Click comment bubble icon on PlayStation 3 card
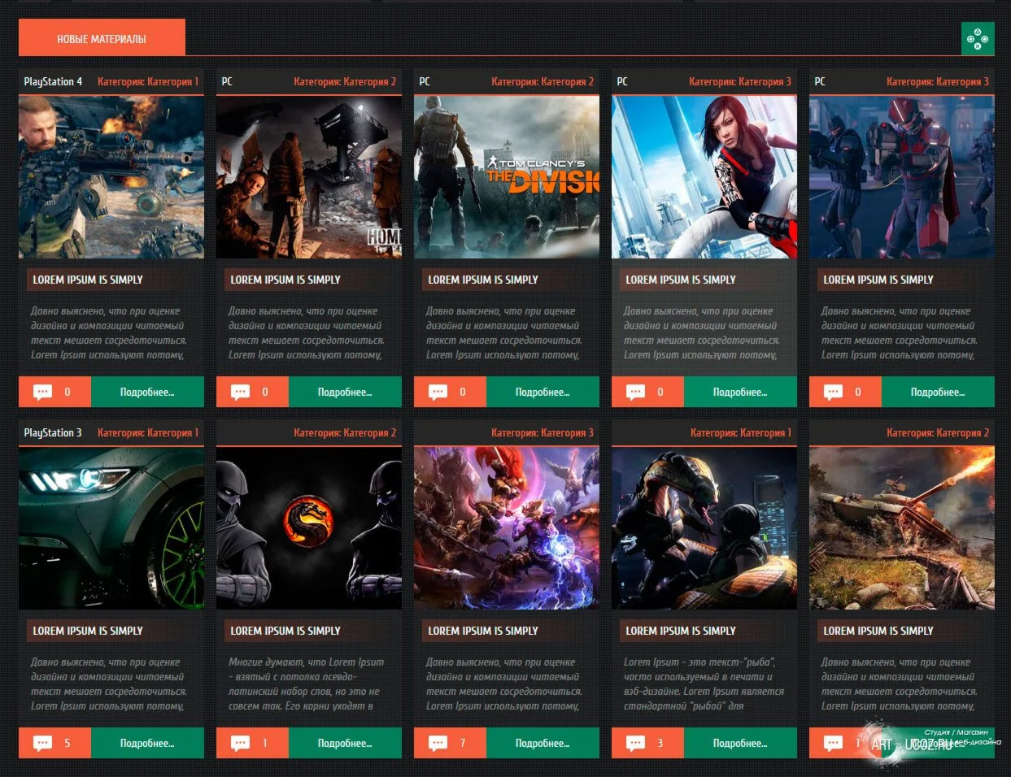 (43, 744)
